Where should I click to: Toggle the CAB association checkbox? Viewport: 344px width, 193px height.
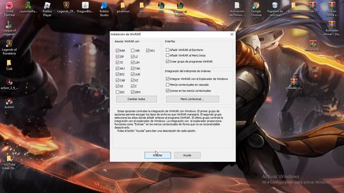(117, 80)
